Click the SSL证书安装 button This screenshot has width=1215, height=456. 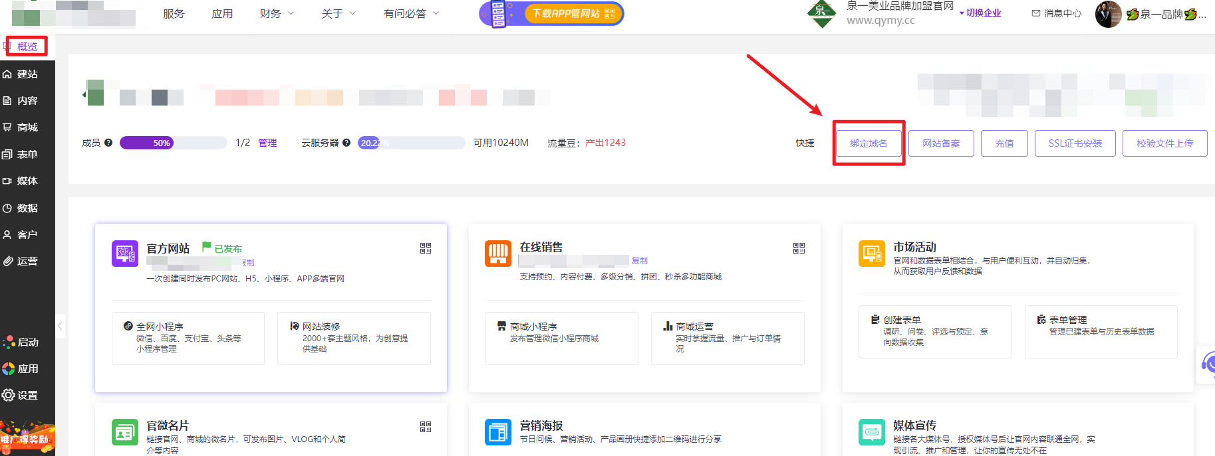click(x=1075, y=143)
